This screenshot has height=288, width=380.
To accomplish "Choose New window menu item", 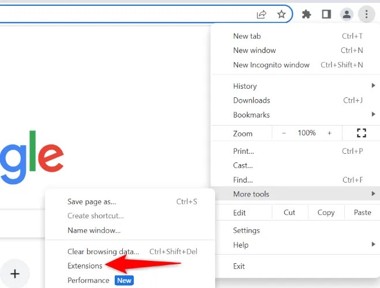I will (x=296, y=50).
